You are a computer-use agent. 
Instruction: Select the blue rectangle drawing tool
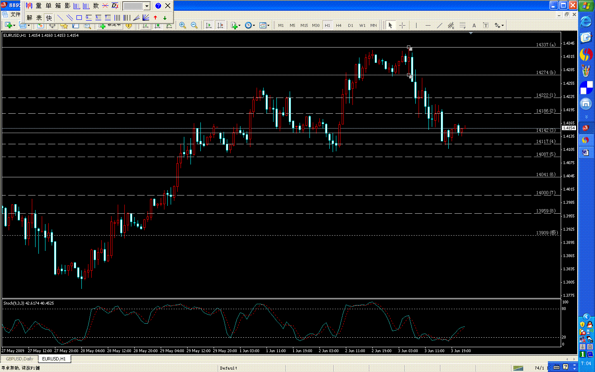pos(79,18)
